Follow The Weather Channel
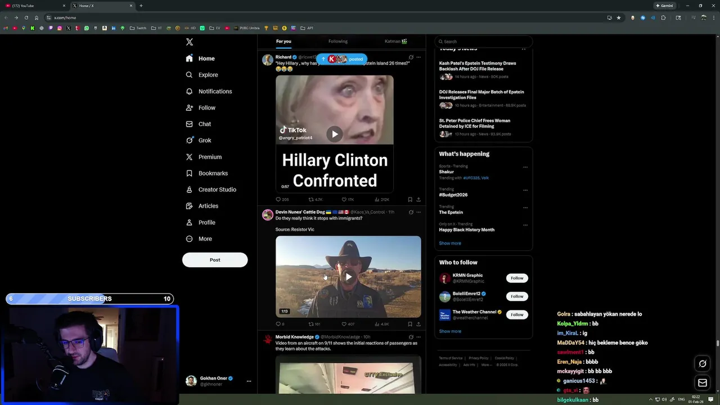 [517, 314]
